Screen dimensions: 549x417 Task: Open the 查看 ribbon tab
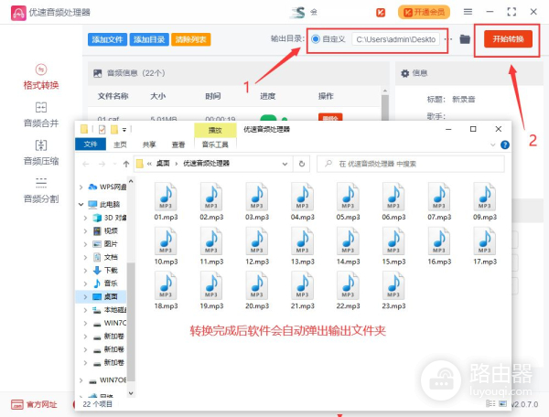pyautogui.click(x=178, y=144)
